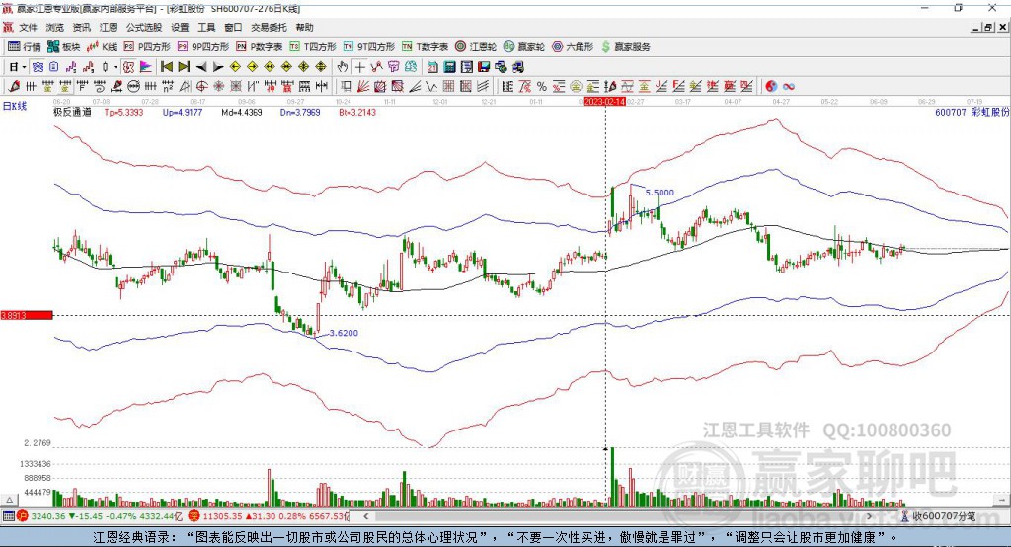
Task: Click the Dn=3.7969 indicator value
Action: click(x=300, y=113)
